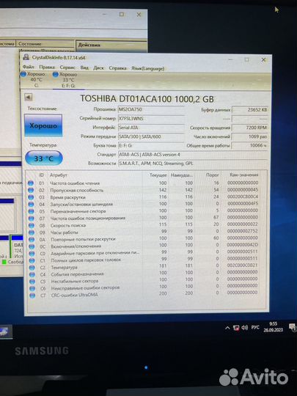The height and width of the screenshot is (396, 297).
Task: Click the Возможности field with S.M.A.R.T.
Action: point(193,164)
